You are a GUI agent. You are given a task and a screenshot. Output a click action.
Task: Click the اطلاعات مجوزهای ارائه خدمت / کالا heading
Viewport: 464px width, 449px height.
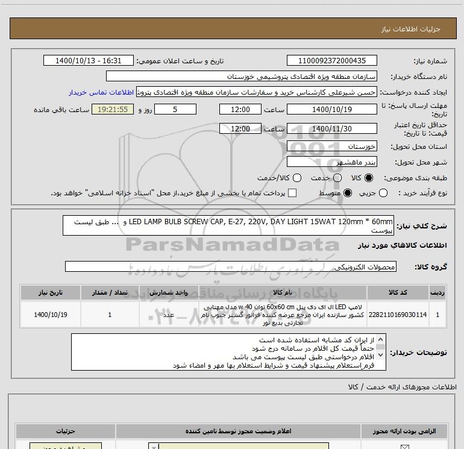pyautogui.click(x=403, y=387)
